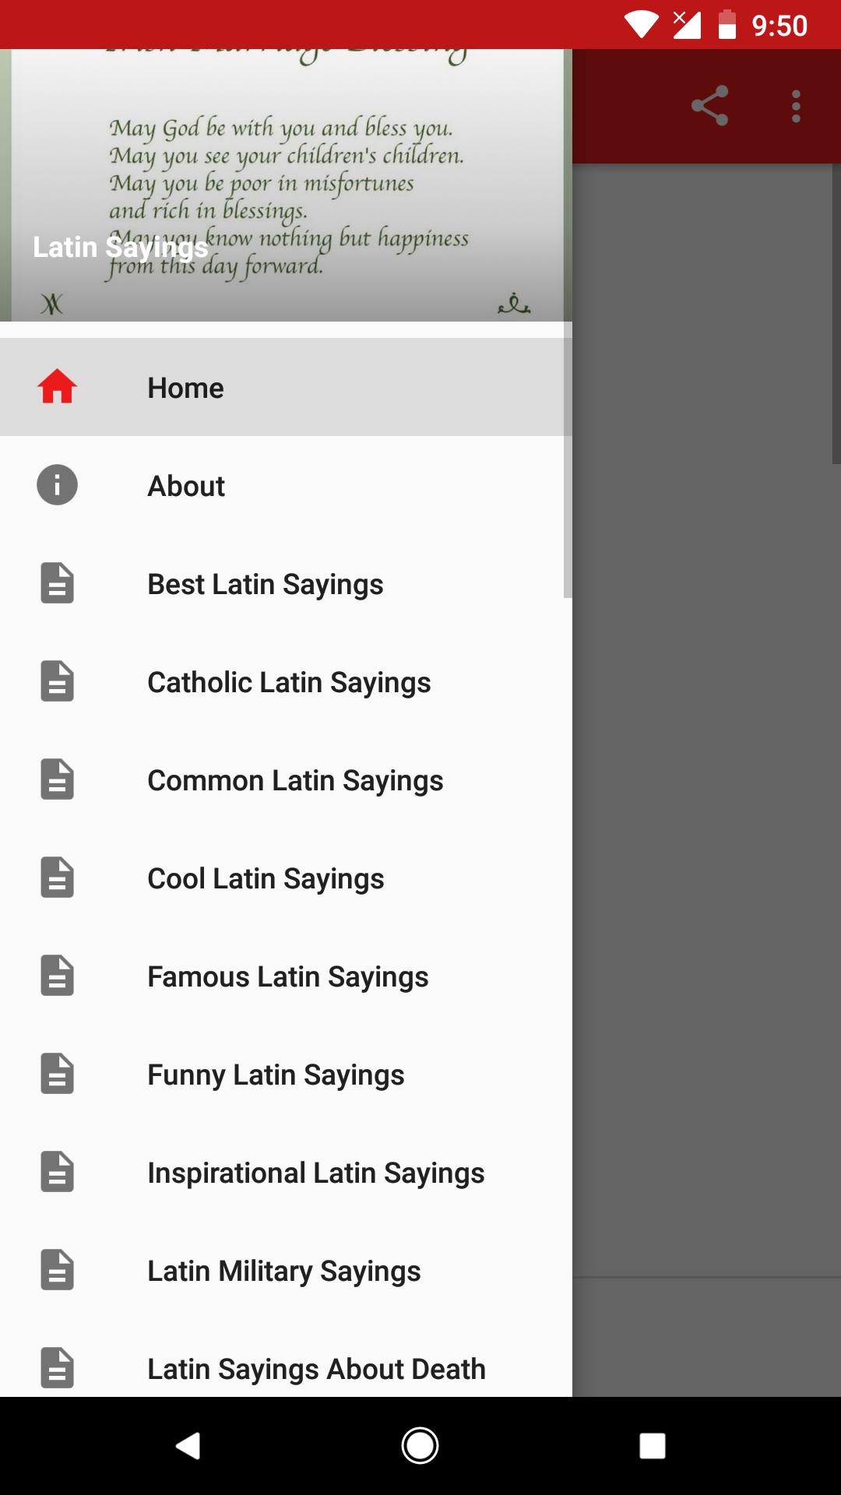Tap the Latin Sayings header title
This screenshot has height=1495, width=841.
click(120, 248)
